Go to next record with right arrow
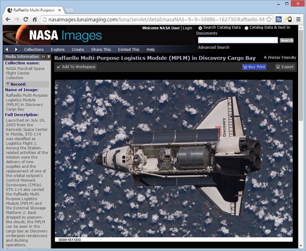Viewport: 306px width, 251px height. [x=16, y=49]
